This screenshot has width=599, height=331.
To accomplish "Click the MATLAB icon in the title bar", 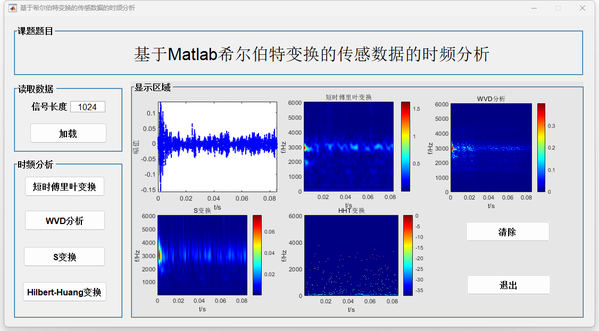I will [13, 8].
